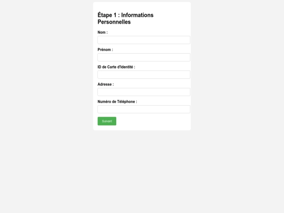The image size is (284, 213).
Task: Select the "ID de Carte d'Identité :" label
Action: pyautogui.click(x=116, y=67)
